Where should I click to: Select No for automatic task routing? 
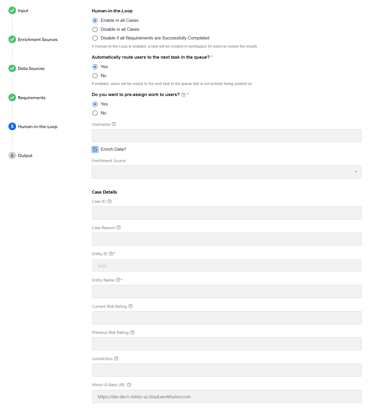coord(95,76)
